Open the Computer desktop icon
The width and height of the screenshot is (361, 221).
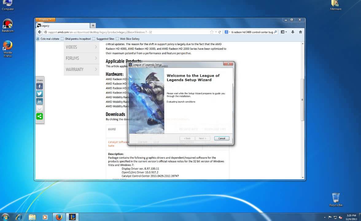[8, 5]
